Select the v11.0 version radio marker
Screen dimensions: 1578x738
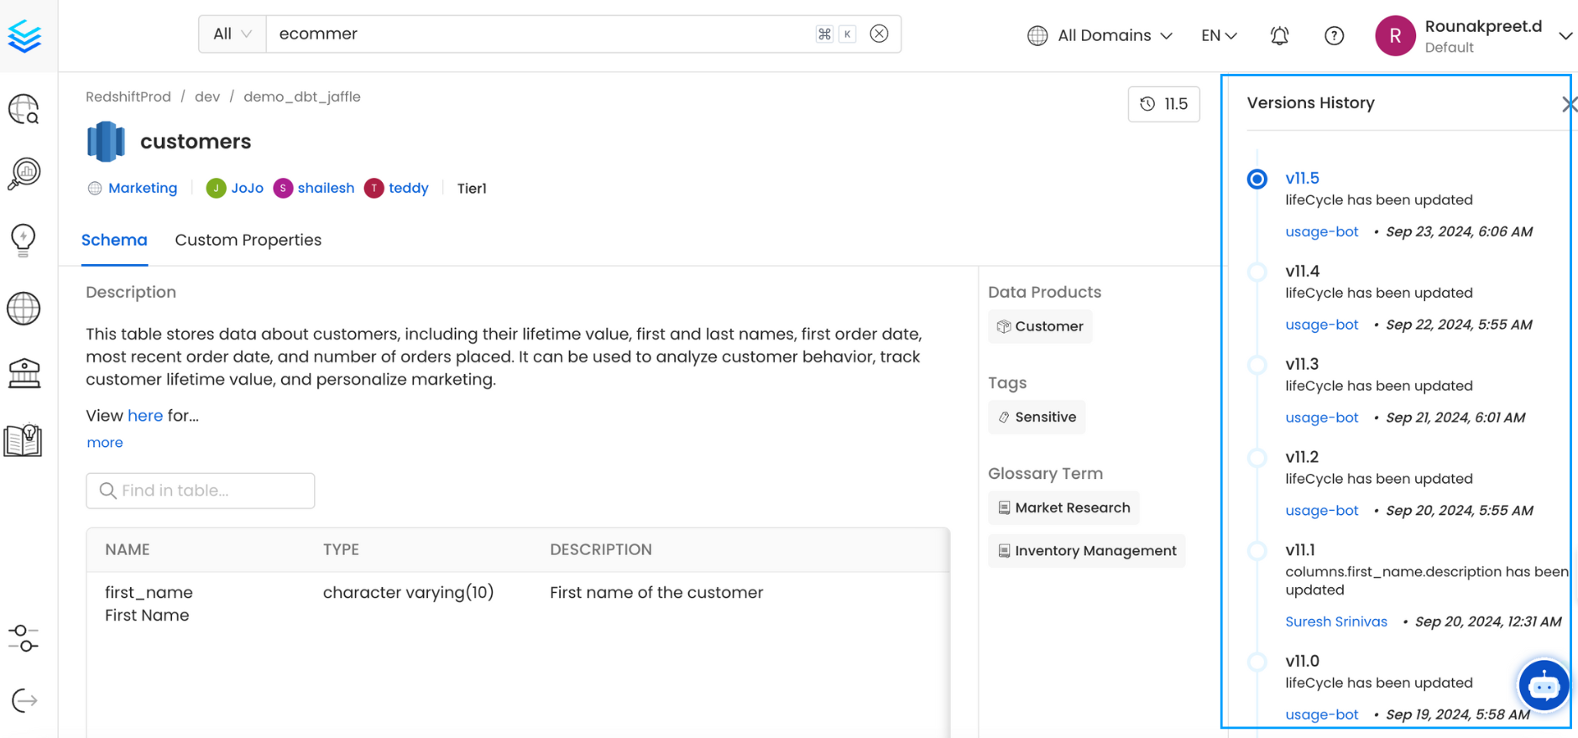(1257, 662)
